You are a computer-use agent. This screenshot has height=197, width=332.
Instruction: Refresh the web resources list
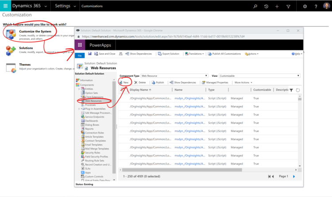(x=298, y=90)
